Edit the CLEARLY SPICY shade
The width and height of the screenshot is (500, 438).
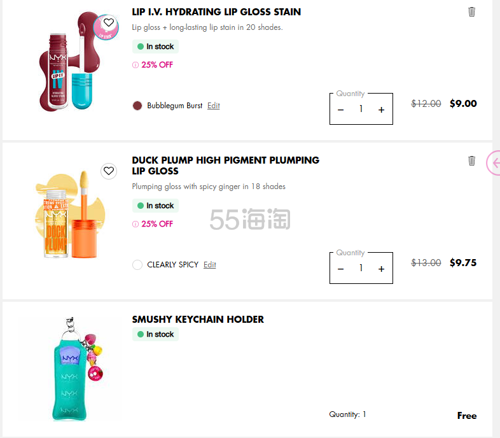[209, 264]
